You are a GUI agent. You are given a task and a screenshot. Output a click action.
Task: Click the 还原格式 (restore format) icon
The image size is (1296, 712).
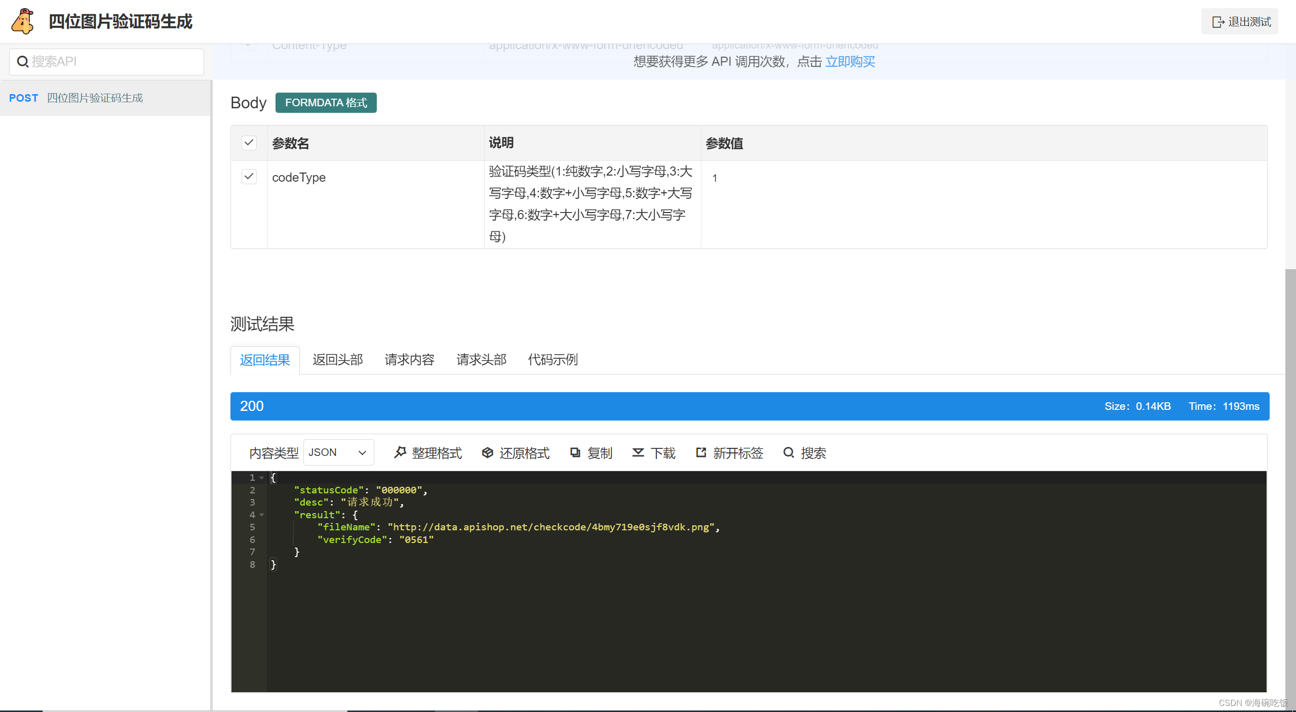487,453
